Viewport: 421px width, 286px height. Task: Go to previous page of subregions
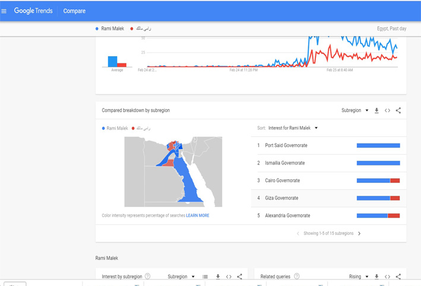(297, 233)
